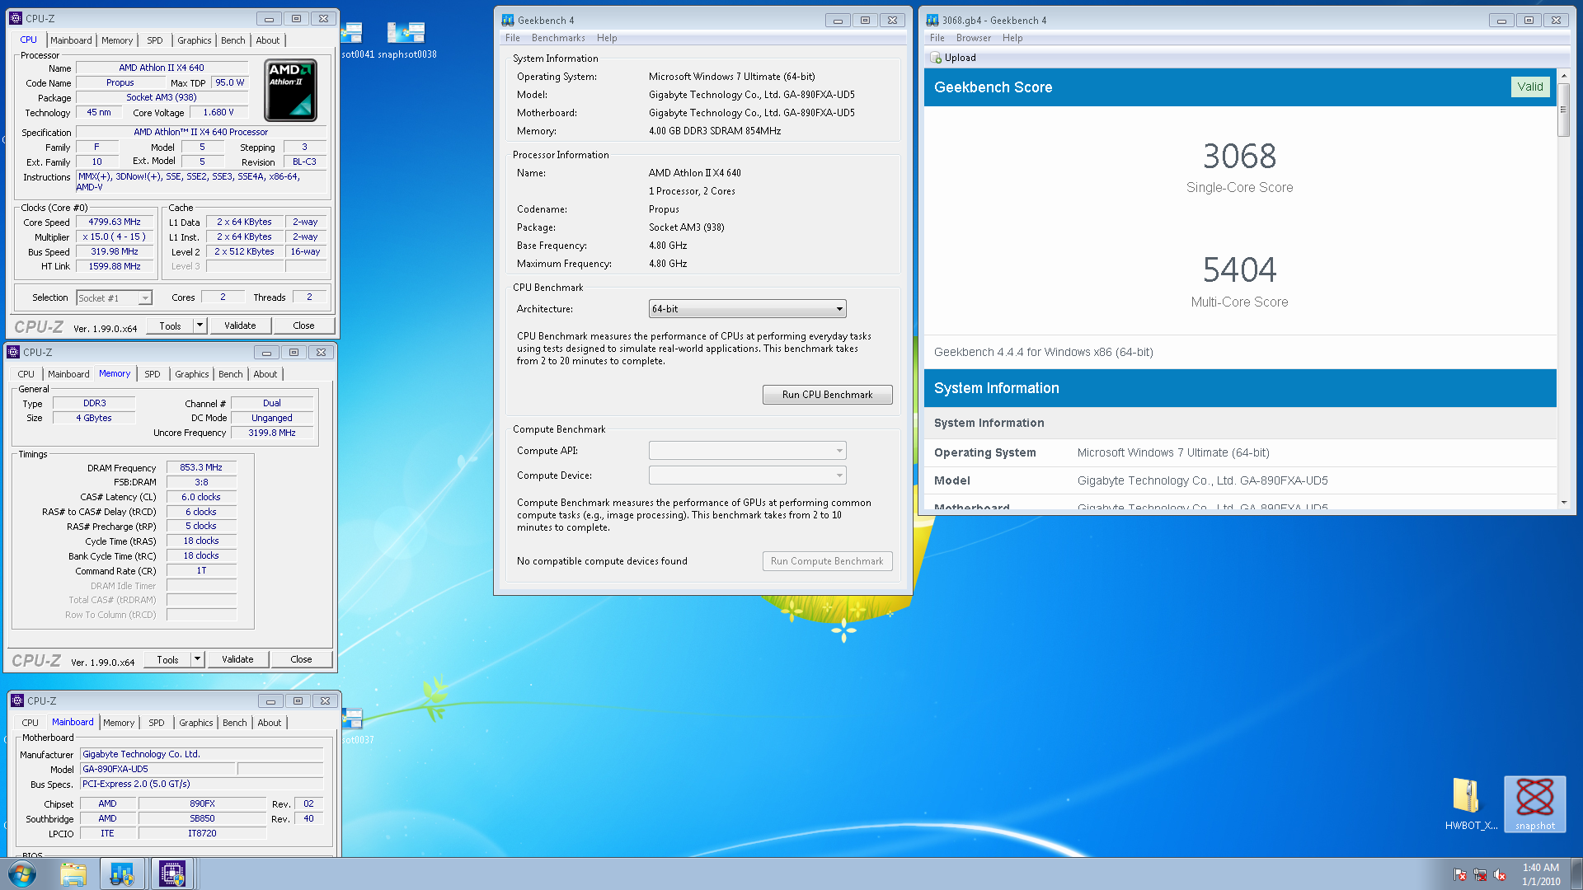Image resolution: width=1583 pixels, height=890 pixels.
Task: Open the Architecture 64-bit dropdown
Action: pyautogui.click(x=747, y=309)
